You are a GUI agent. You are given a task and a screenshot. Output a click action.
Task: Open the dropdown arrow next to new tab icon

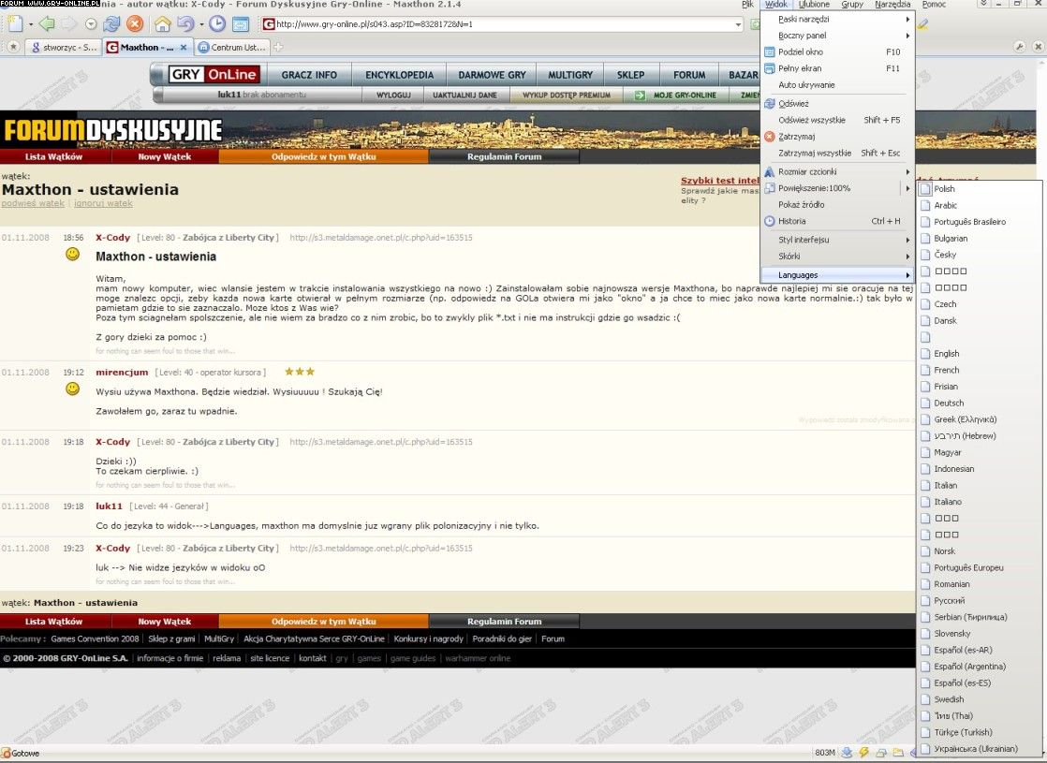point(30,24)
